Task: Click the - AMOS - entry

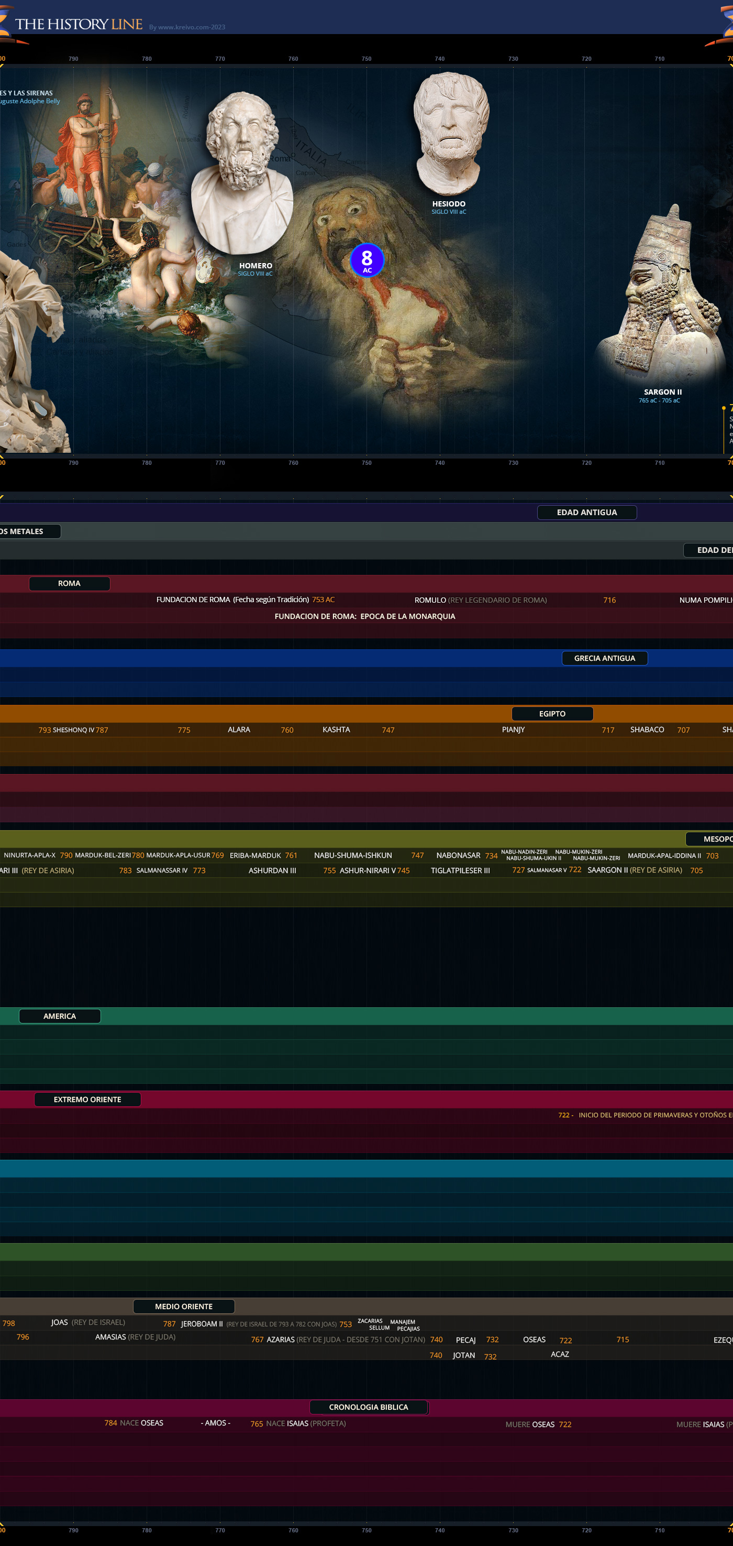Action: click(x=215, y=1423)
